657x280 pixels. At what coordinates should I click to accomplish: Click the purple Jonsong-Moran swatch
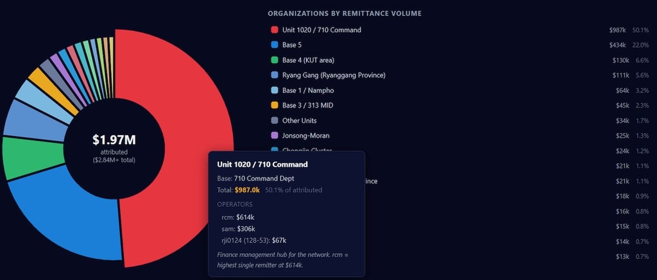tap(275, 135)
